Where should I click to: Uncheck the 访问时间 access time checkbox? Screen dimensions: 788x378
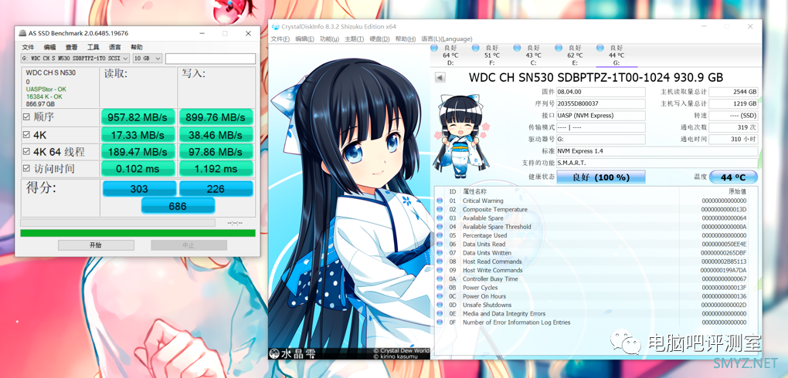[x=26, y=169]
